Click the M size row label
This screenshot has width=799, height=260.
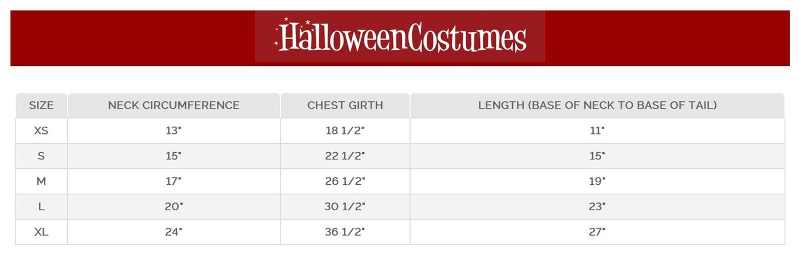[41, 181]
